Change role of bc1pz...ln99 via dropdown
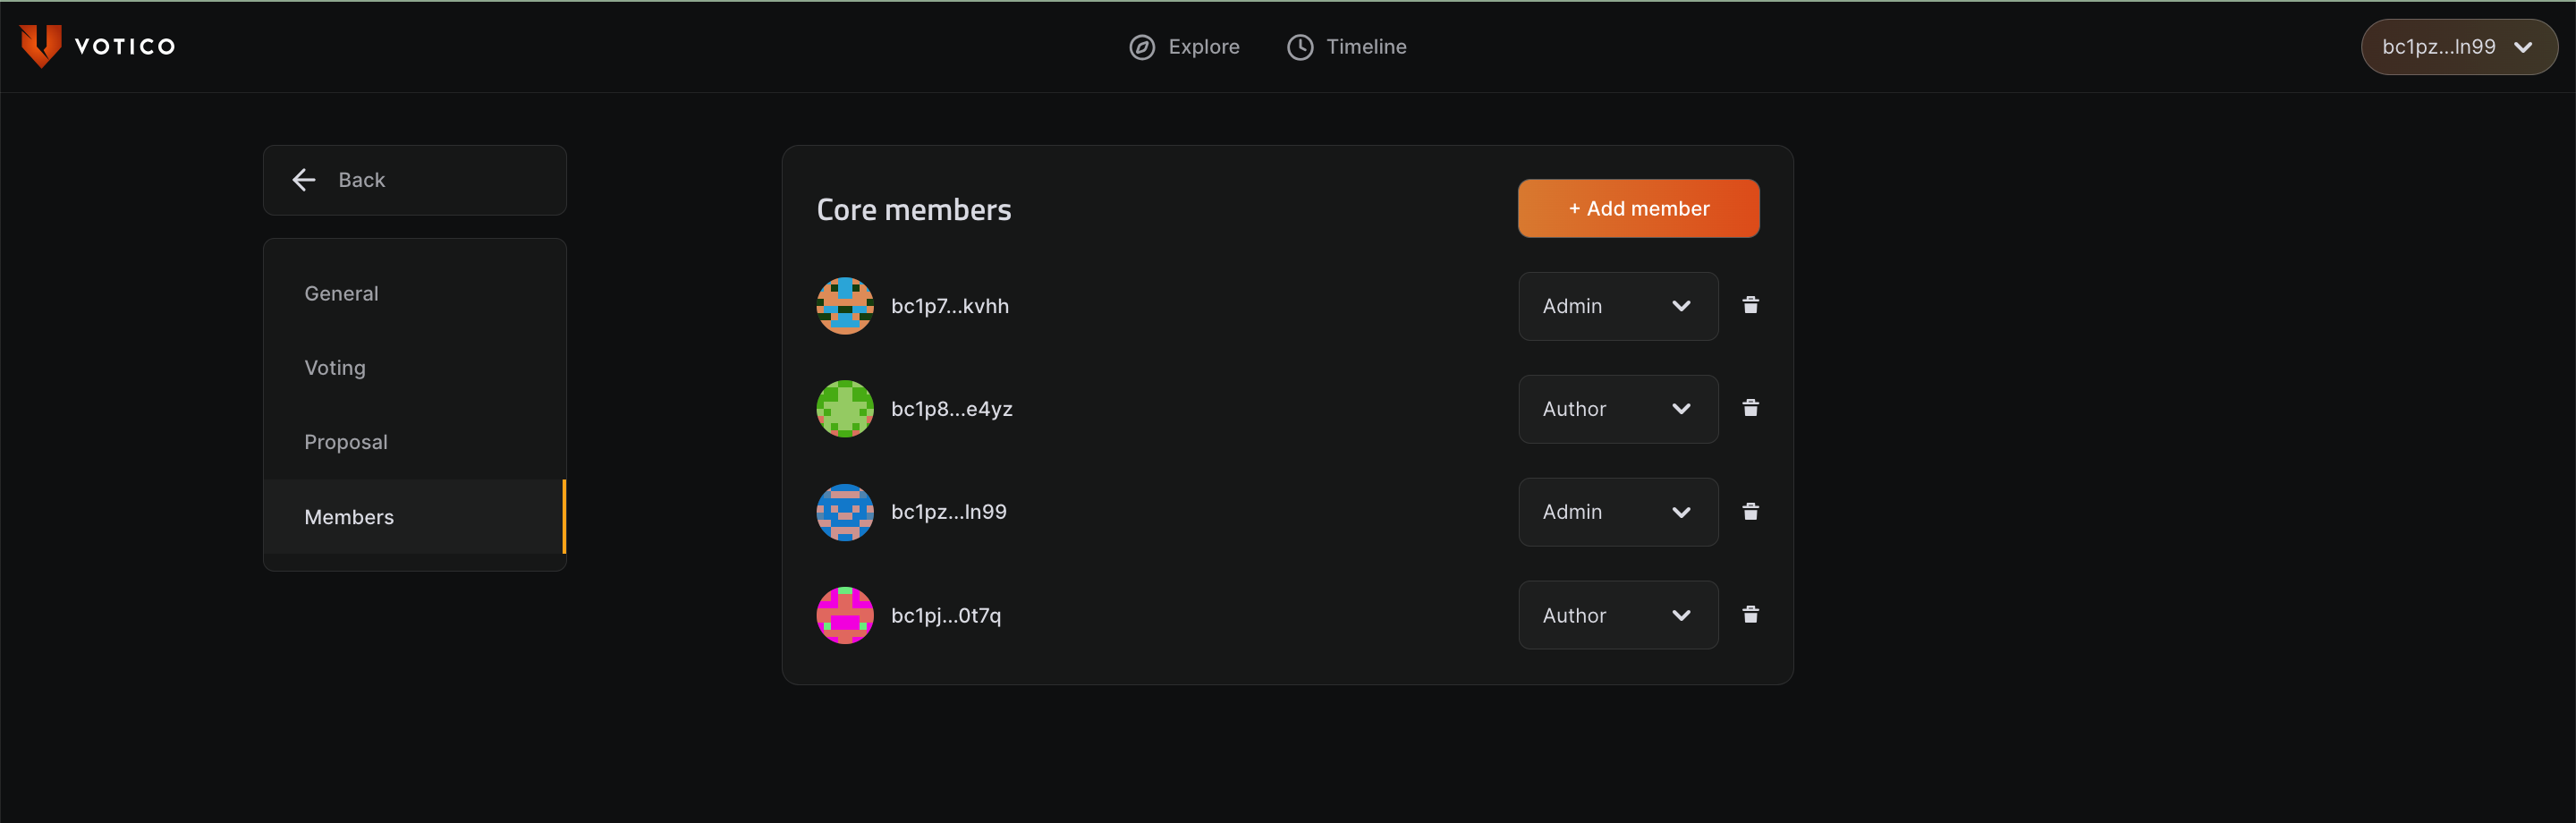 pyautogui.click(x=1617, y=512)
